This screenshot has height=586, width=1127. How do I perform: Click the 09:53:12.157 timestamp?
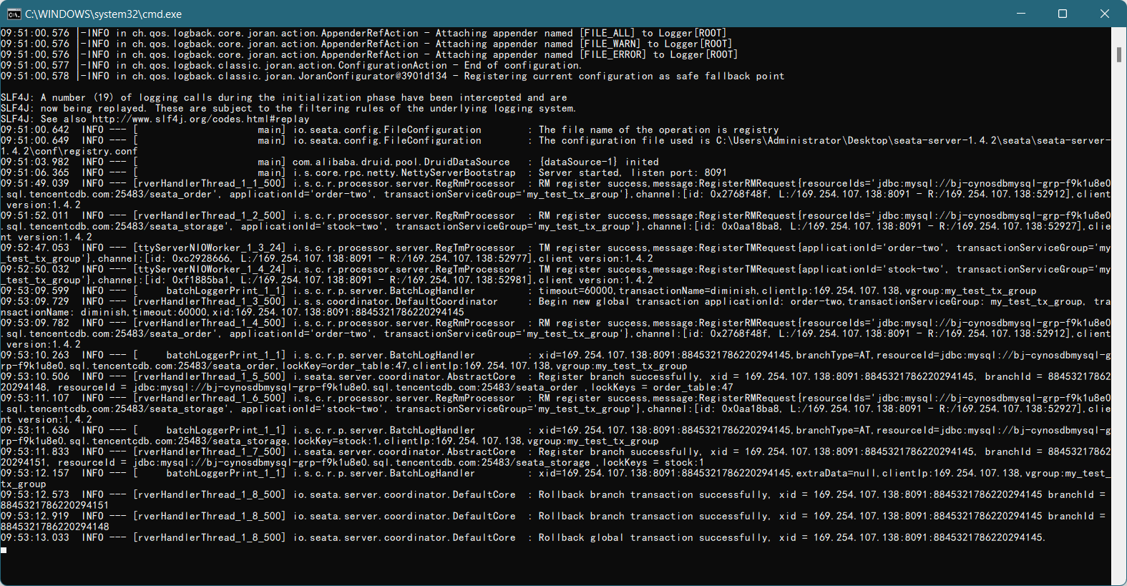34,473
